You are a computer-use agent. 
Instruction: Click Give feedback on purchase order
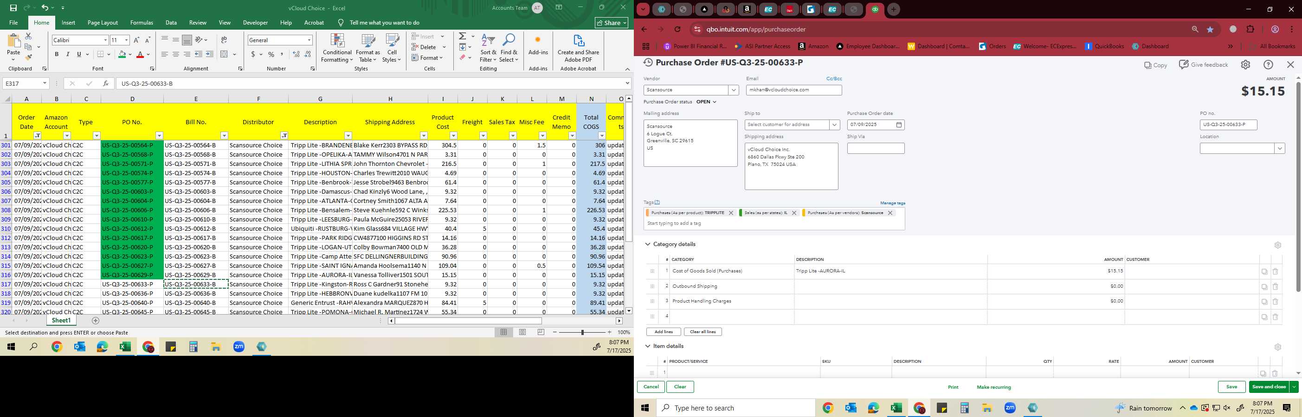pos(1203,64)
